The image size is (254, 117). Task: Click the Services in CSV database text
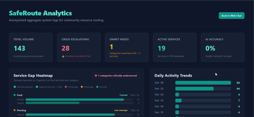(170, 56)
